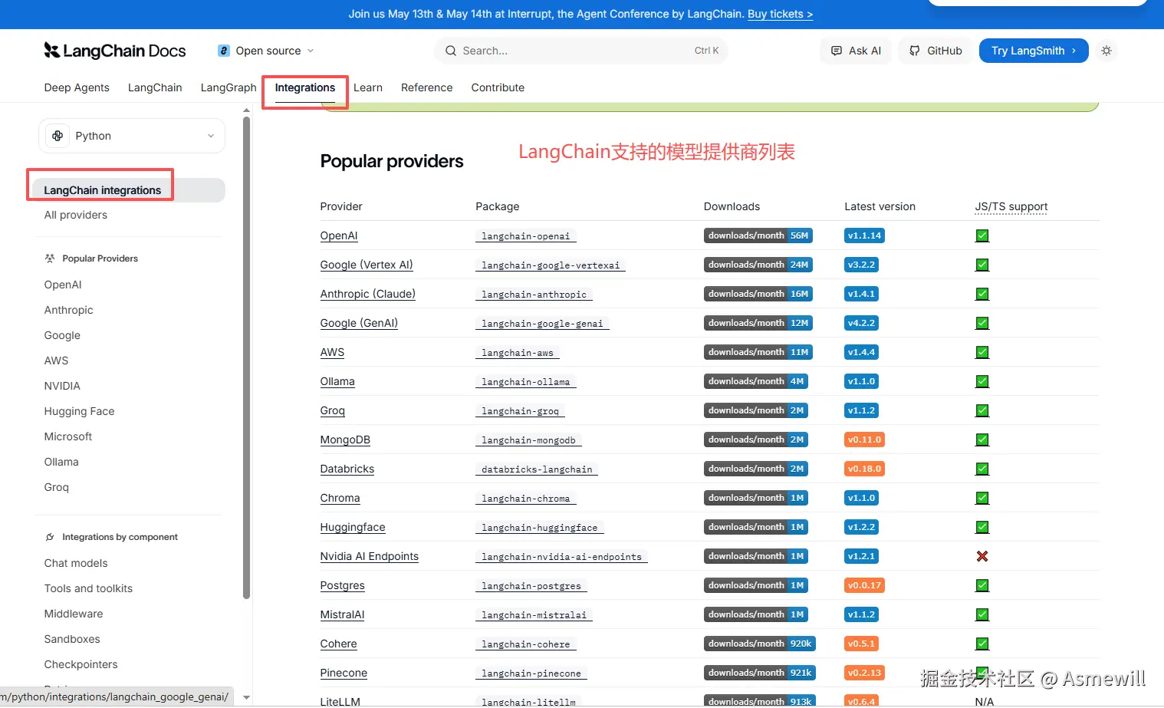
Task: Open Chat models in sidebar
Action: point(76,563)
